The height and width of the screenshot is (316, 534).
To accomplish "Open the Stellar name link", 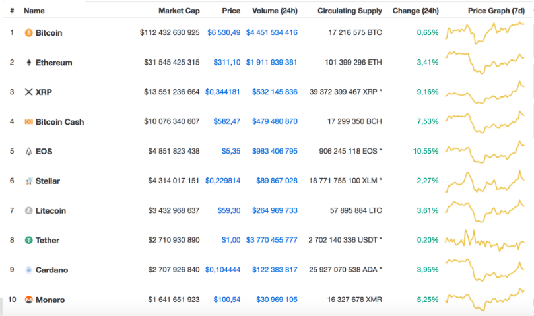I will [x=48, y=181].
